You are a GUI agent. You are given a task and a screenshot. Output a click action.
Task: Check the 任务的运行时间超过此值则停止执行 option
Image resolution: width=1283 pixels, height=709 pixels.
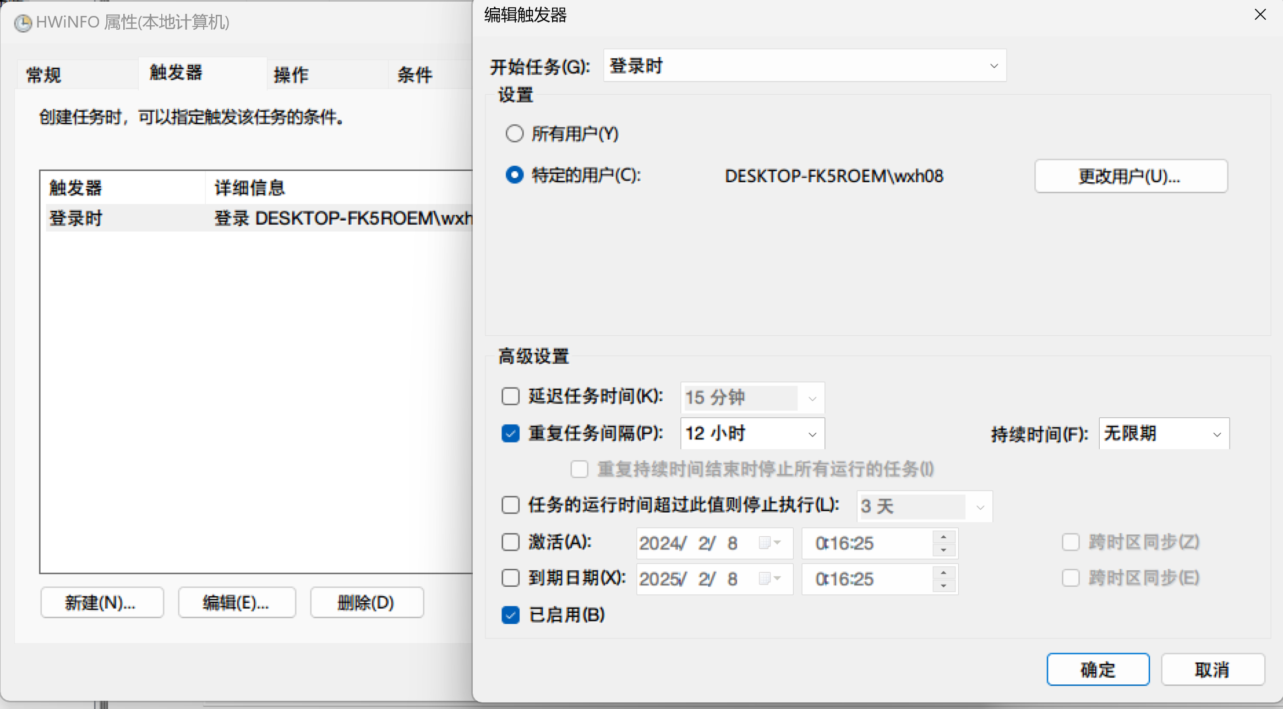(510, 505)
